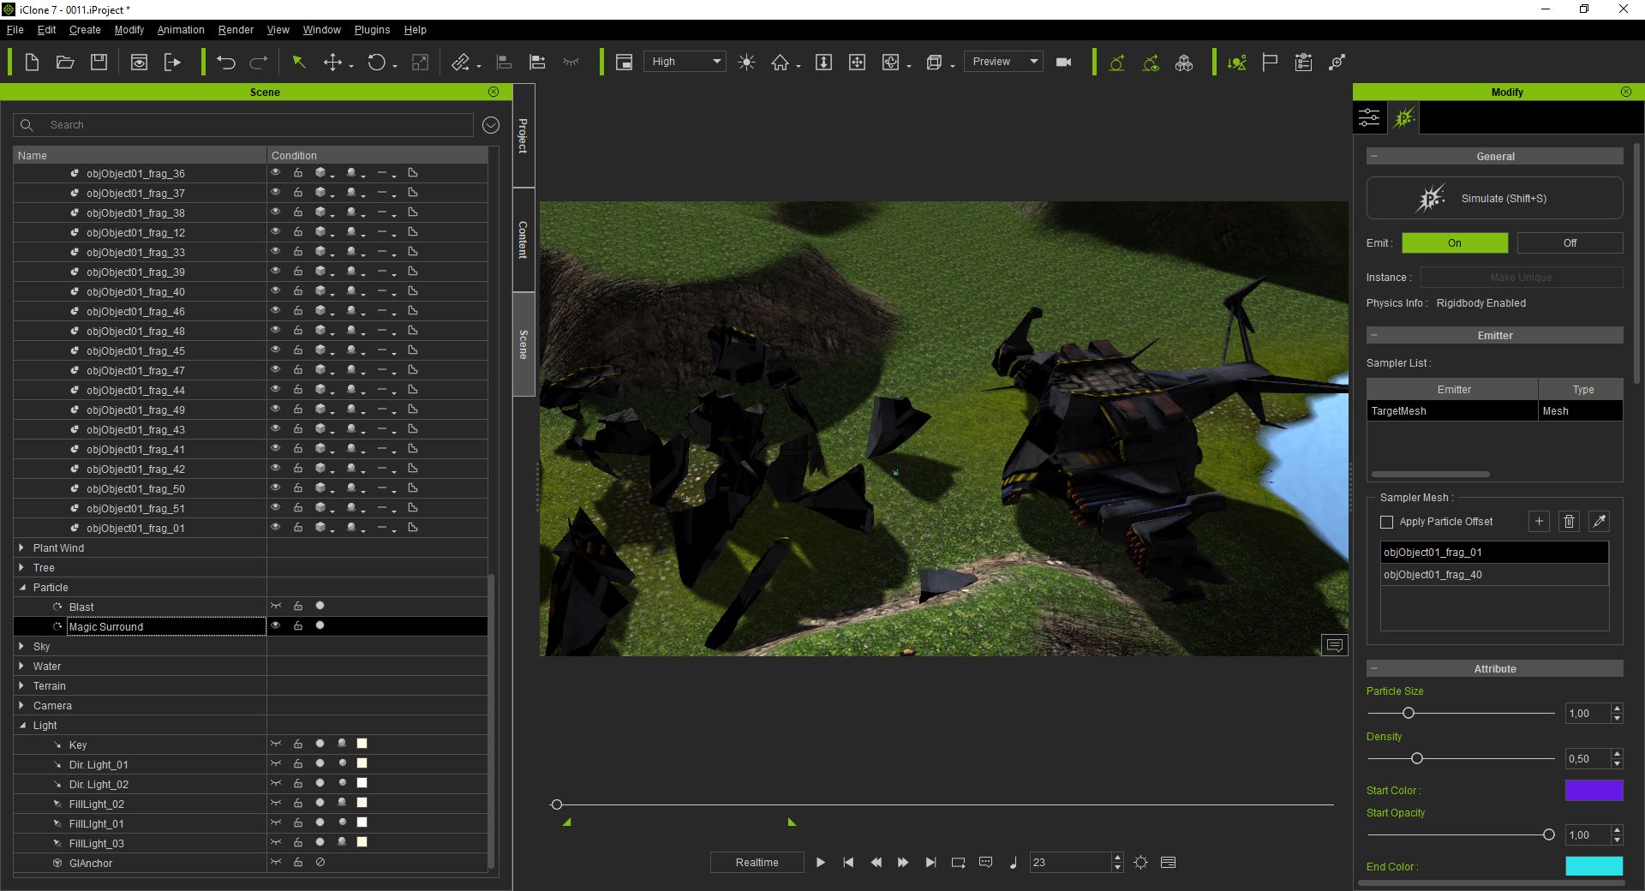Image resolution: width=1645 pixels, height=891 pixels.
Task: Jump to the start frame
Action: 848,863
